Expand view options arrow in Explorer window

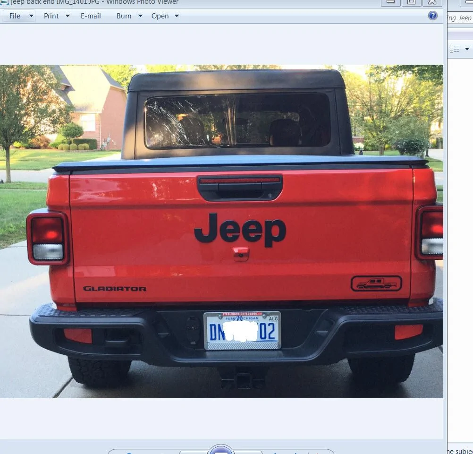tap(467, 49)
